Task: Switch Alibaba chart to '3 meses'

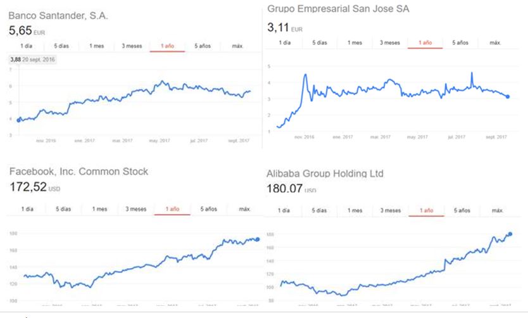Action: [x=391, y=210]
